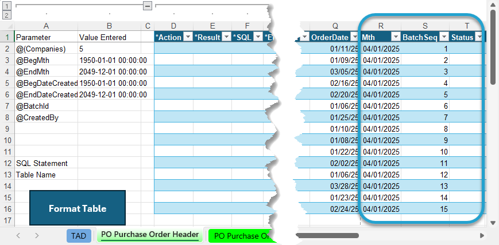Click the @EndMth parameter cell
Viewport: 499px width, 245px height.
tap(46, 72)
